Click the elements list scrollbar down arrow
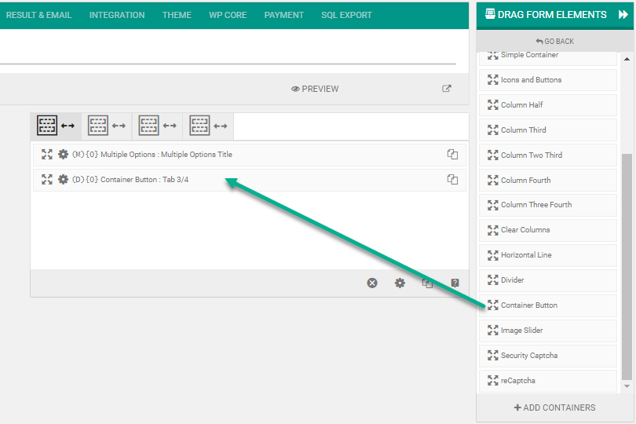The width and height of the screenshot is (636, 424). tap(627, 386)
